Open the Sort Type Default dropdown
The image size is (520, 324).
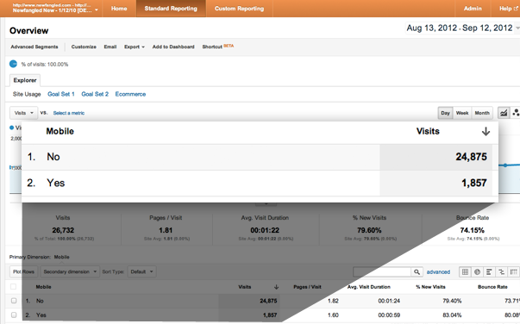click(141, 271)
